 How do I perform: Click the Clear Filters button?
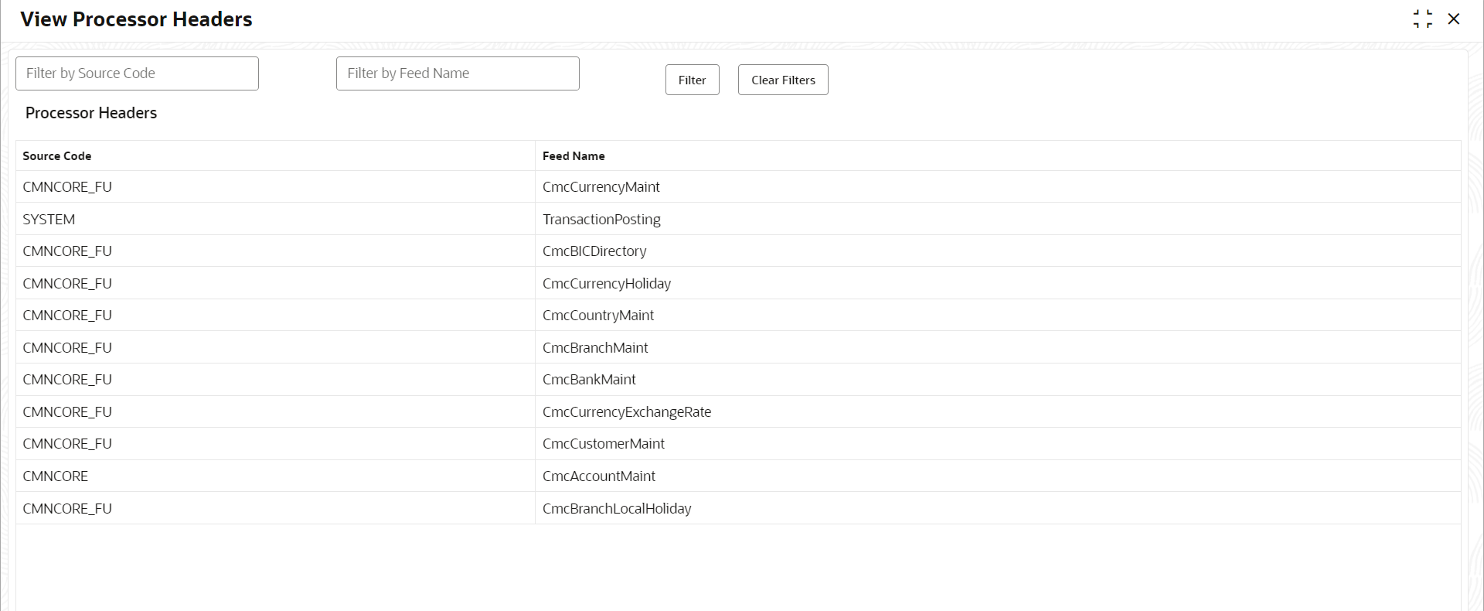point(783,80)
